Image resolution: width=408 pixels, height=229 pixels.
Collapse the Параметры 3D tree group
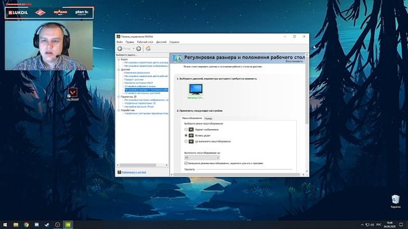point(119,97)
